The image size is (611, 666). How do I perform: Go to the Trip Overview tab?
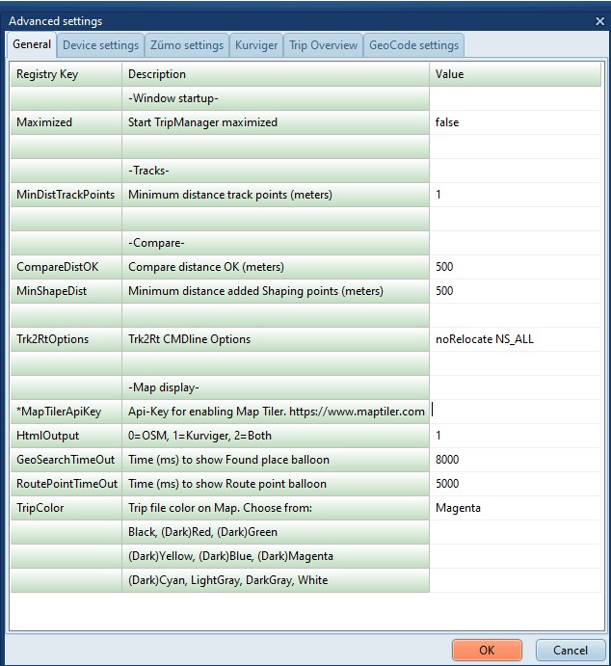coord(323,45)
